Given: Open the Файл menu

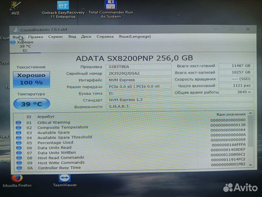Looking at the screenshot, I should pyautogui.click(x=18, y=37).
